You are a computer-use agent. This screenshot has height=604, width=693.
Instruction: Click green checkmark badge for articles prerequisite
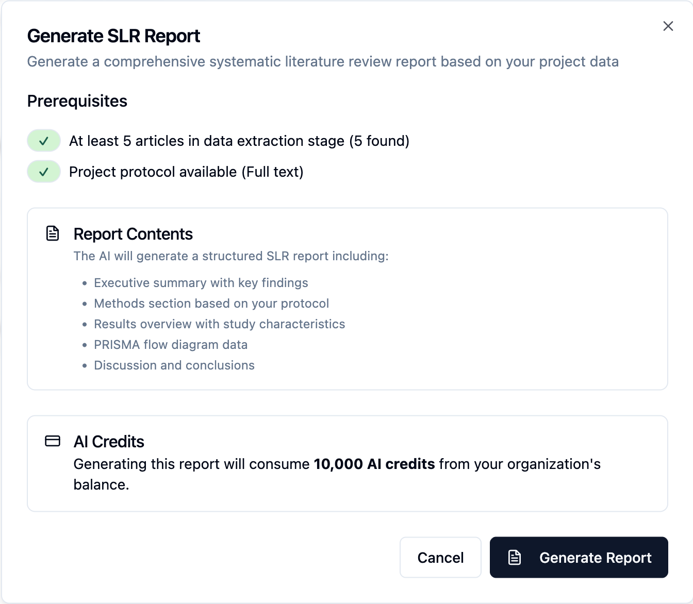(44, 141)
